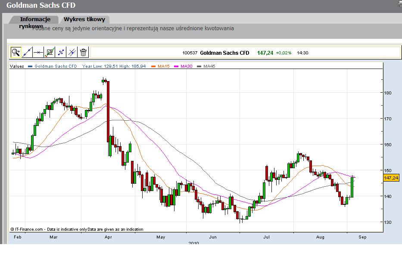
Task: Click the +0,02% change value
Action: click(284, 53)
